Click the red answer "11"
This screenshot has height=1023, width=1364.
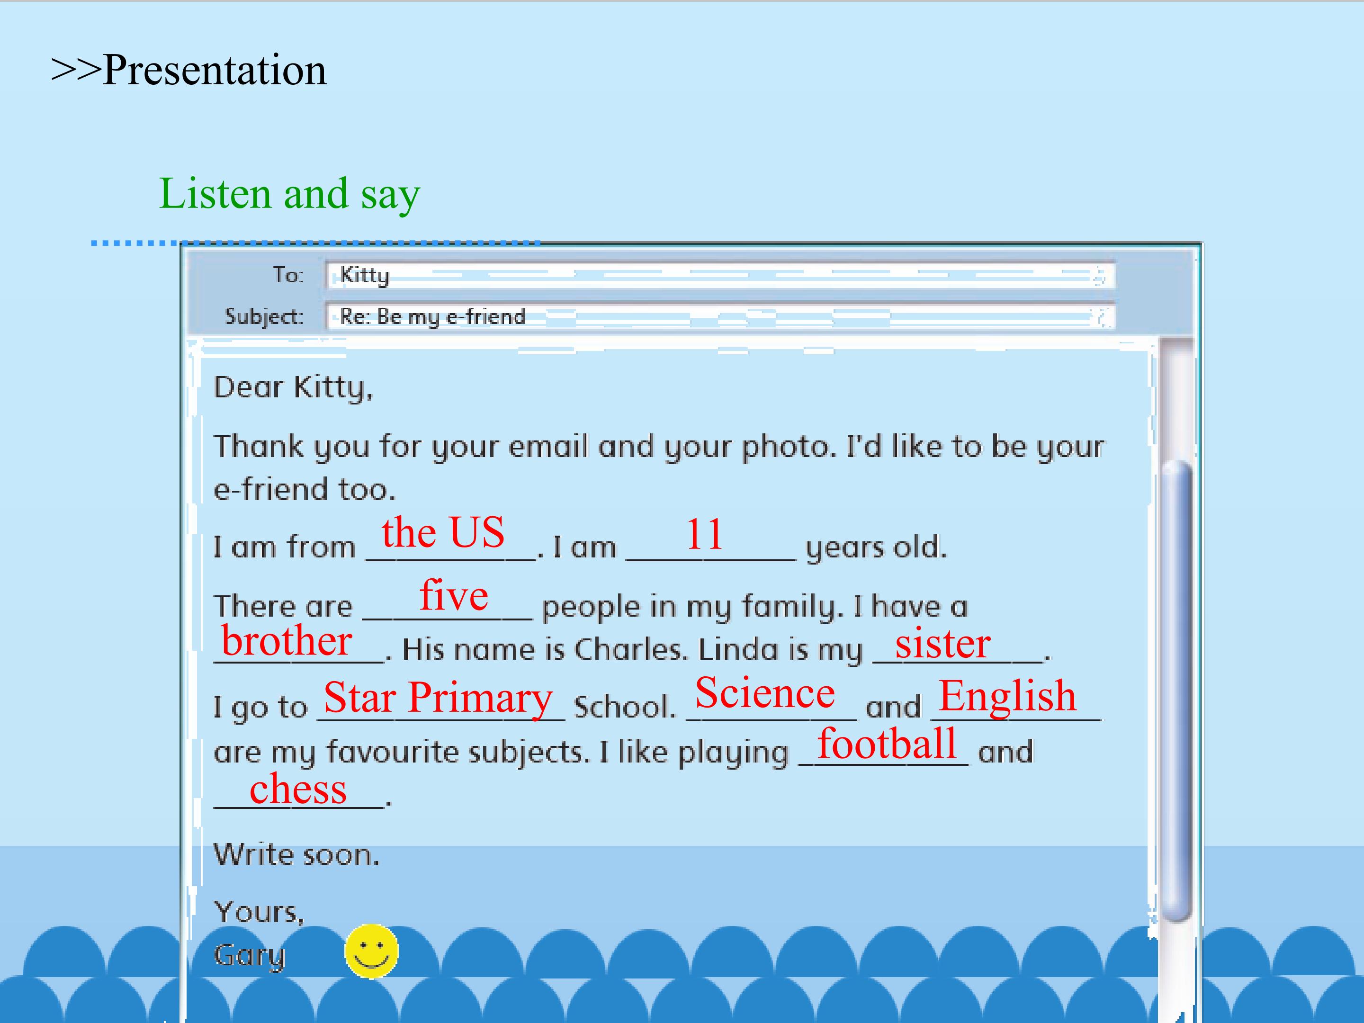pyautogui.click(x=704, y=533)
